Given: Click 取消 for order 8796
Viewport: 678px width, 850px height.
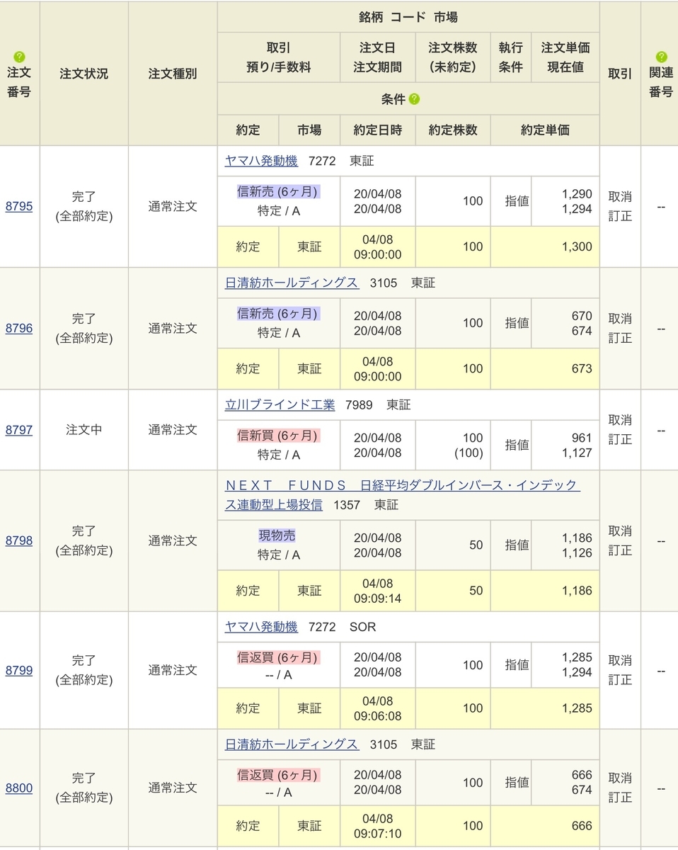Looking at the screenshot, I should [x=620, y=318].
